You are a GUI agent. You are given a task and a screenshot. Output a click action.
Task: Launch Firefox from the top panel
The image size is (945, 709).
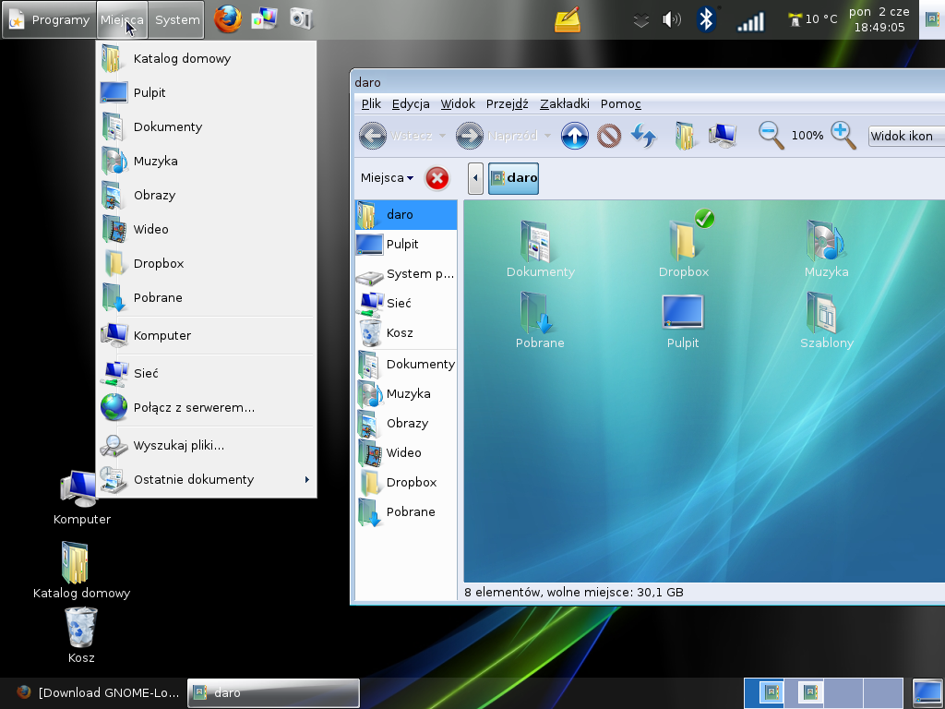(x=228, y=18)
